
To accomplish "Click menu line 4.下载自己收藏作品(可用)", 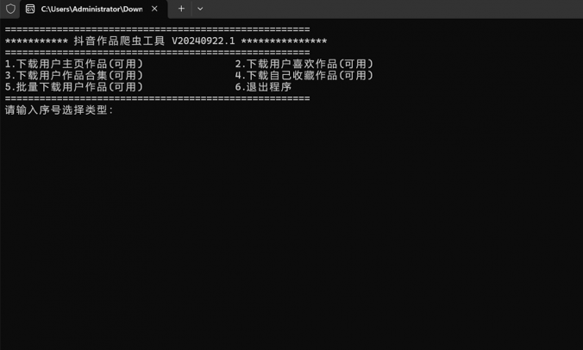I will tap(304, 75).
